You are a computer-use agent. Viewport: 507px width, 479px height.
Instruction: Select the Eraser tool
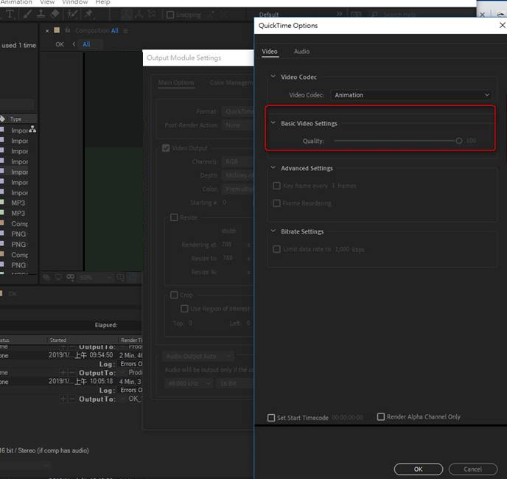[55, 14]
